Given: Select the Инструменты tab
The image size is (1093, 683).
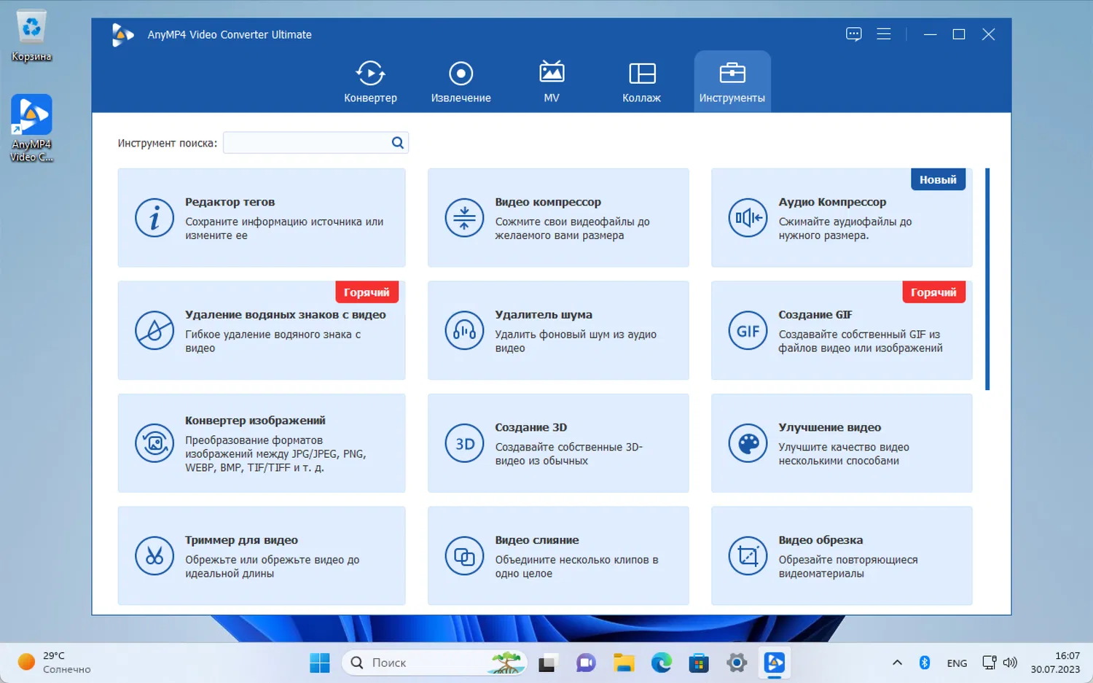Looking at the screenshot, I should [732, 82].
